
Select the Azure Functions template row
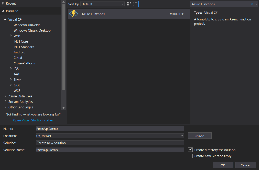click(128, 14)
